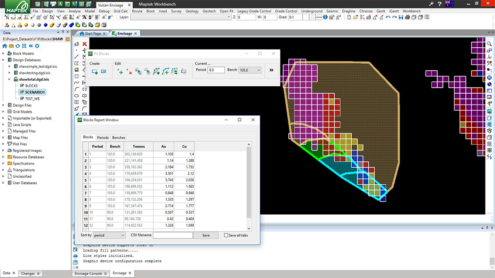Open the Data panel options dropdown arrow
This screenshot has height=278, width=495.
(x=58, y=33)
